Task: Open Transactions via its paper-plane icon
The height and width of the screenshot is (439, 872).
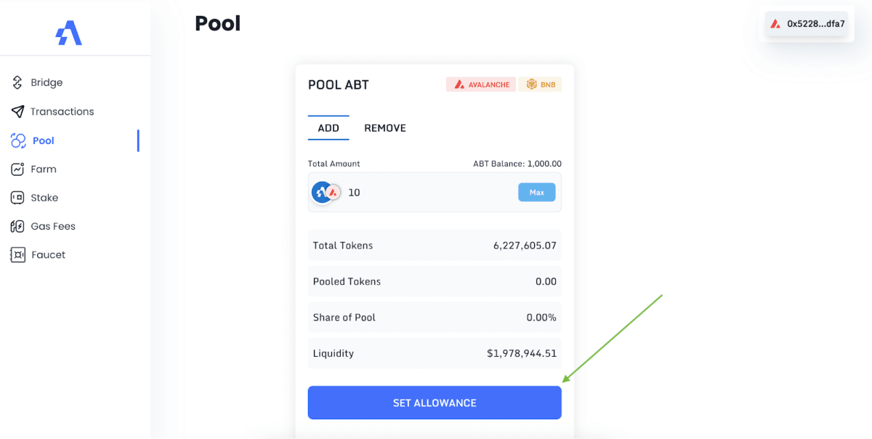Action: tap(16, 111)
